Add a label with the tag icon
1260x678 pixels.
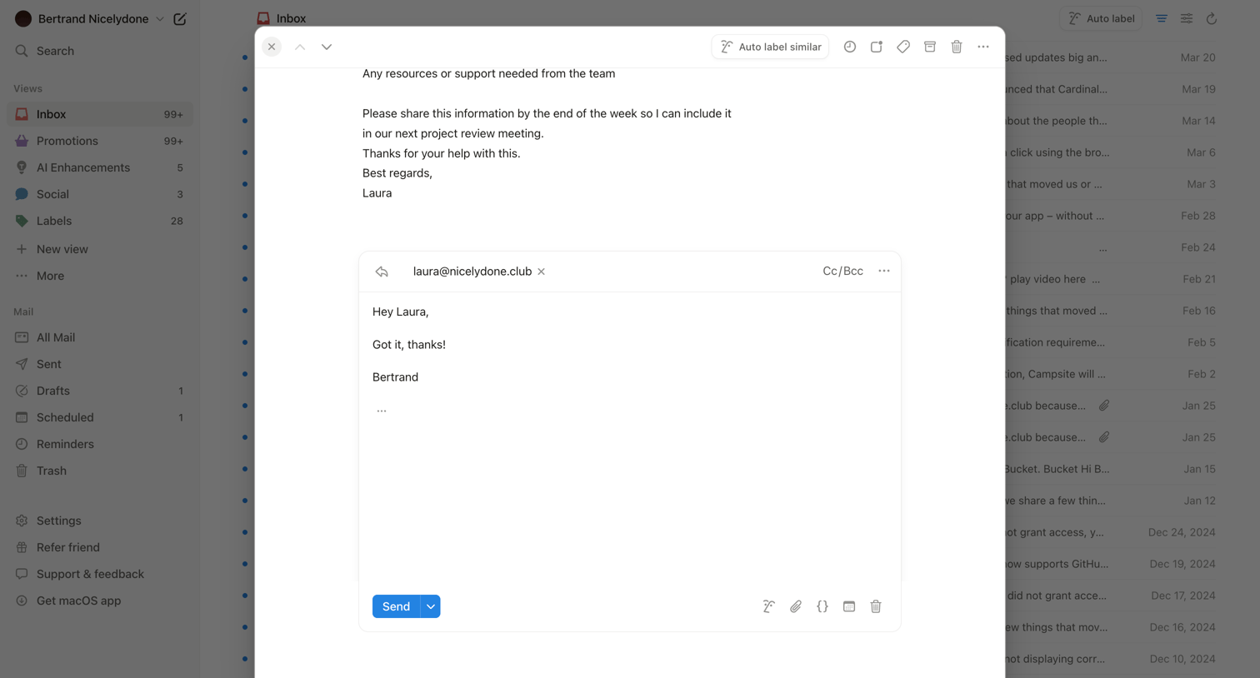coord(903,47)
